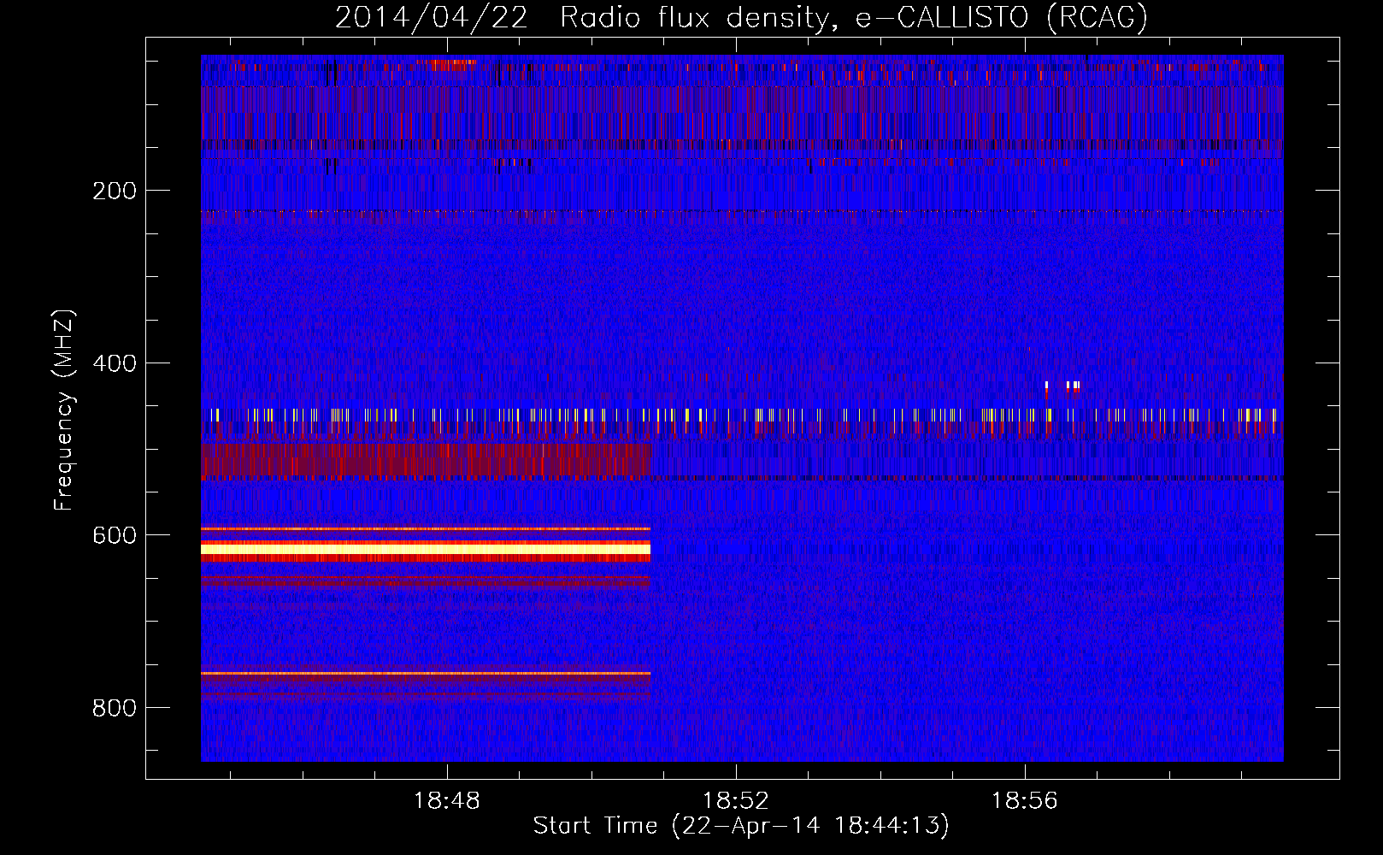Select the 200 frequency tick label
The height and width of the screenshot is (855, 1383).
click(x=115, y=191)
